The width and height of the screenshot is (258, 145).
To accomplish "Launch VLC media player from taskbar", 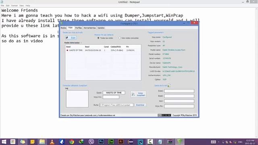I will 52,142.
